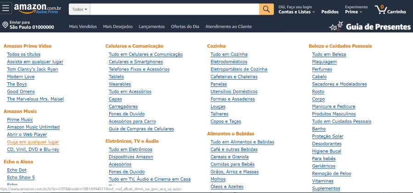
Task: Go to Mais Vendidos
Action: pyautogui.click(x=83, y=27)
